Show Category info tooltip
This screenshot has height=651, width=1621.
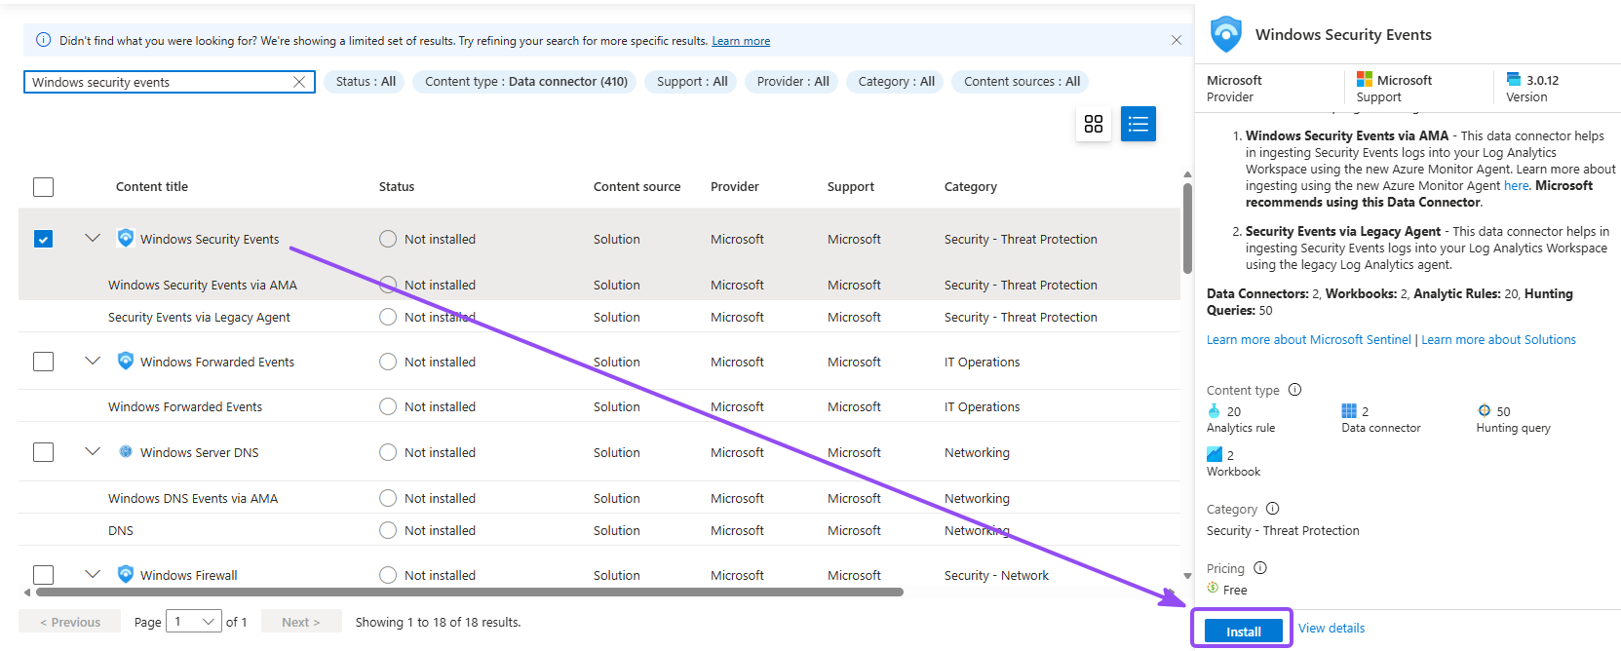[1272, 508]
